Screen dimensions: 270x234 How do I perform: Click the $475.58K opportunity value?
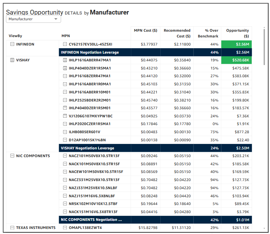(x=241, y=68)
